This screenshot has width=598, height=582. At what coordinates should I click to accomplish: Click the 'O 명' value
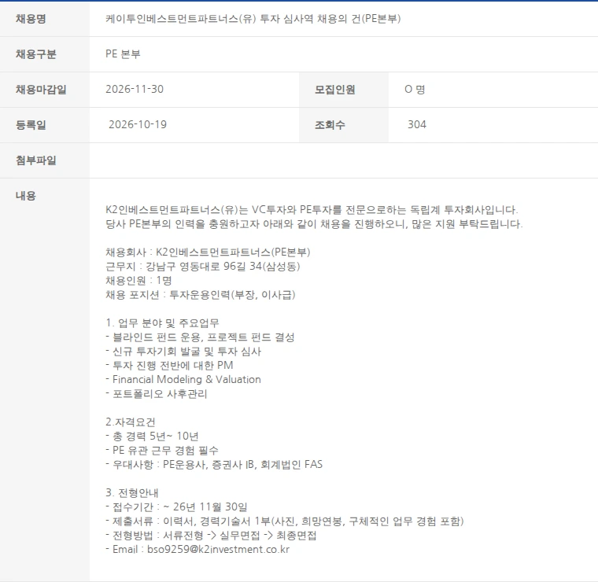[x=415, y=89]
